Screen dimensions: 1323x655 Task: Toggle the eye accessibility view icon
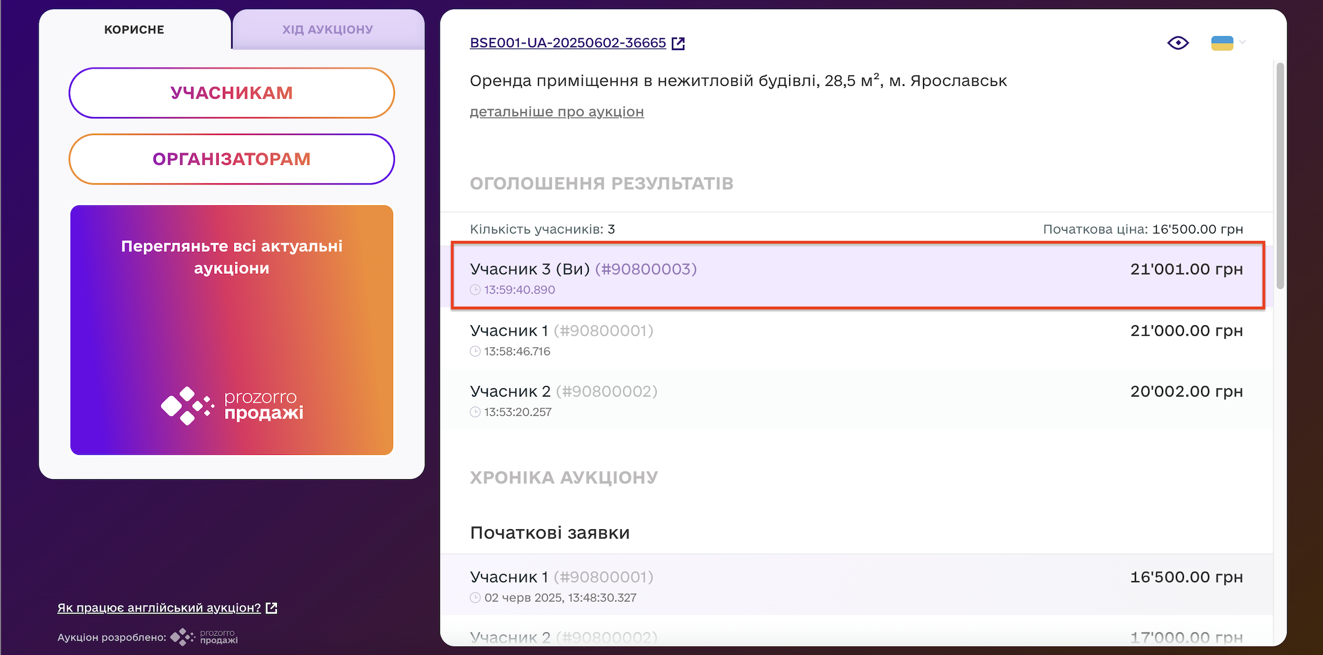[1178, 43]
